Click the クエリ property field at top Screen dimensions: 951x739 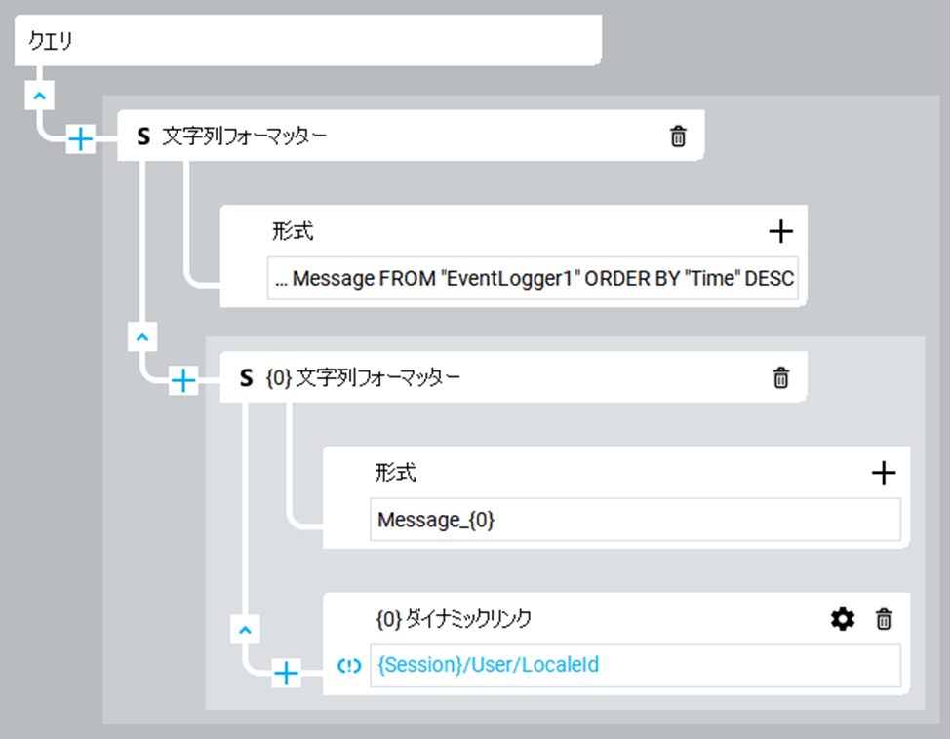tap(307, 42)
